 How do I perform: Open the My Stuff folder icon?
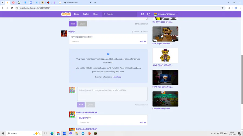click(x=149, y=14)
